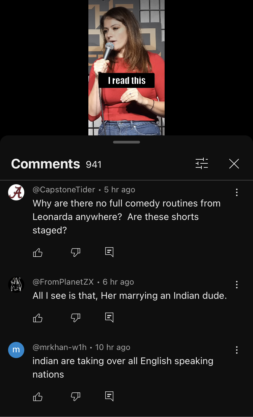The height and width of the screenshot is (417, 253).
Task: Reply to the @FromPlanetZX comment
Action: [109, 318]
